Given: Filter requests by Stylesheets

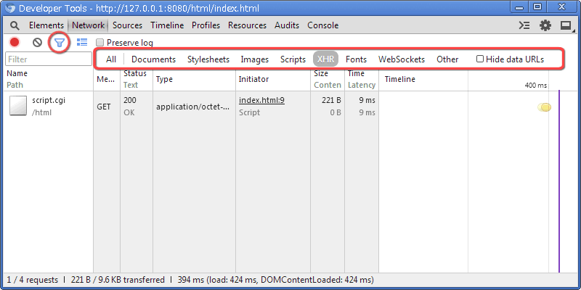Looking at the screenshot, I should [x=208, y=59].
